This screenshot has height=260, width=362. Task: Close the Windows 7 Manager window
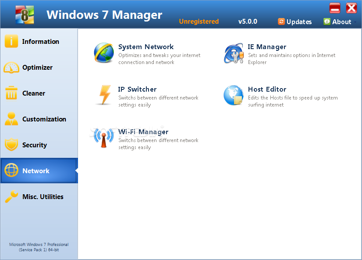click(351, 8)
